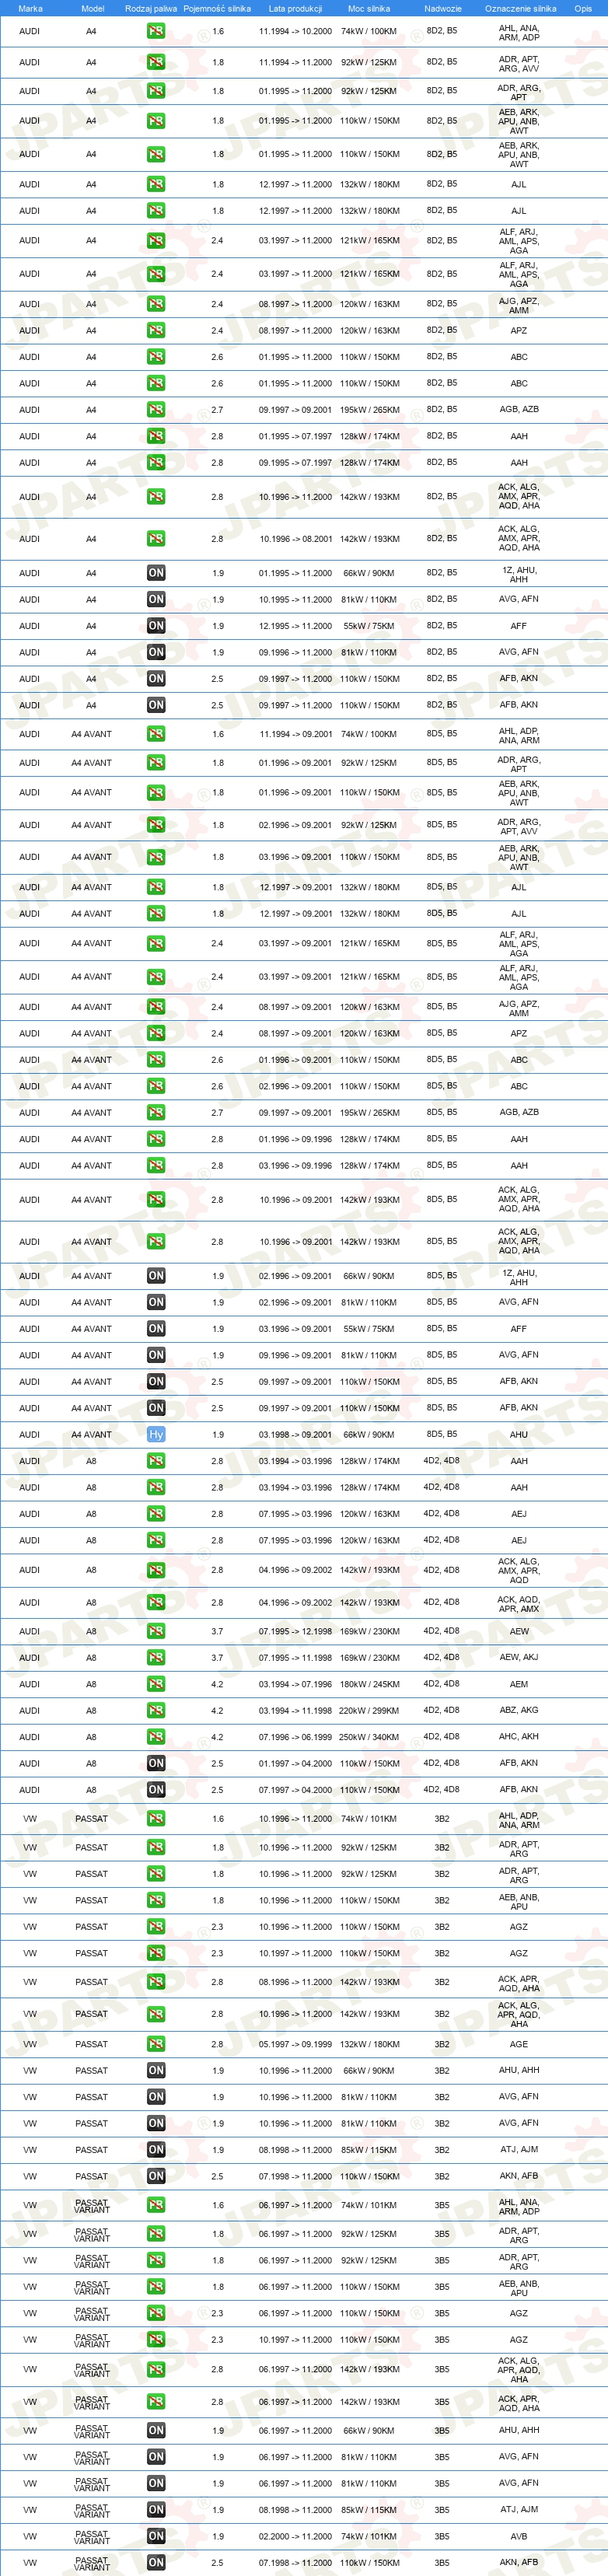Screen dimensions: 608x2576
Task: Click diesel ON icon in Passat Variant AHU, AHH row
Action: pyautogui.click(x=156, y=2430)
